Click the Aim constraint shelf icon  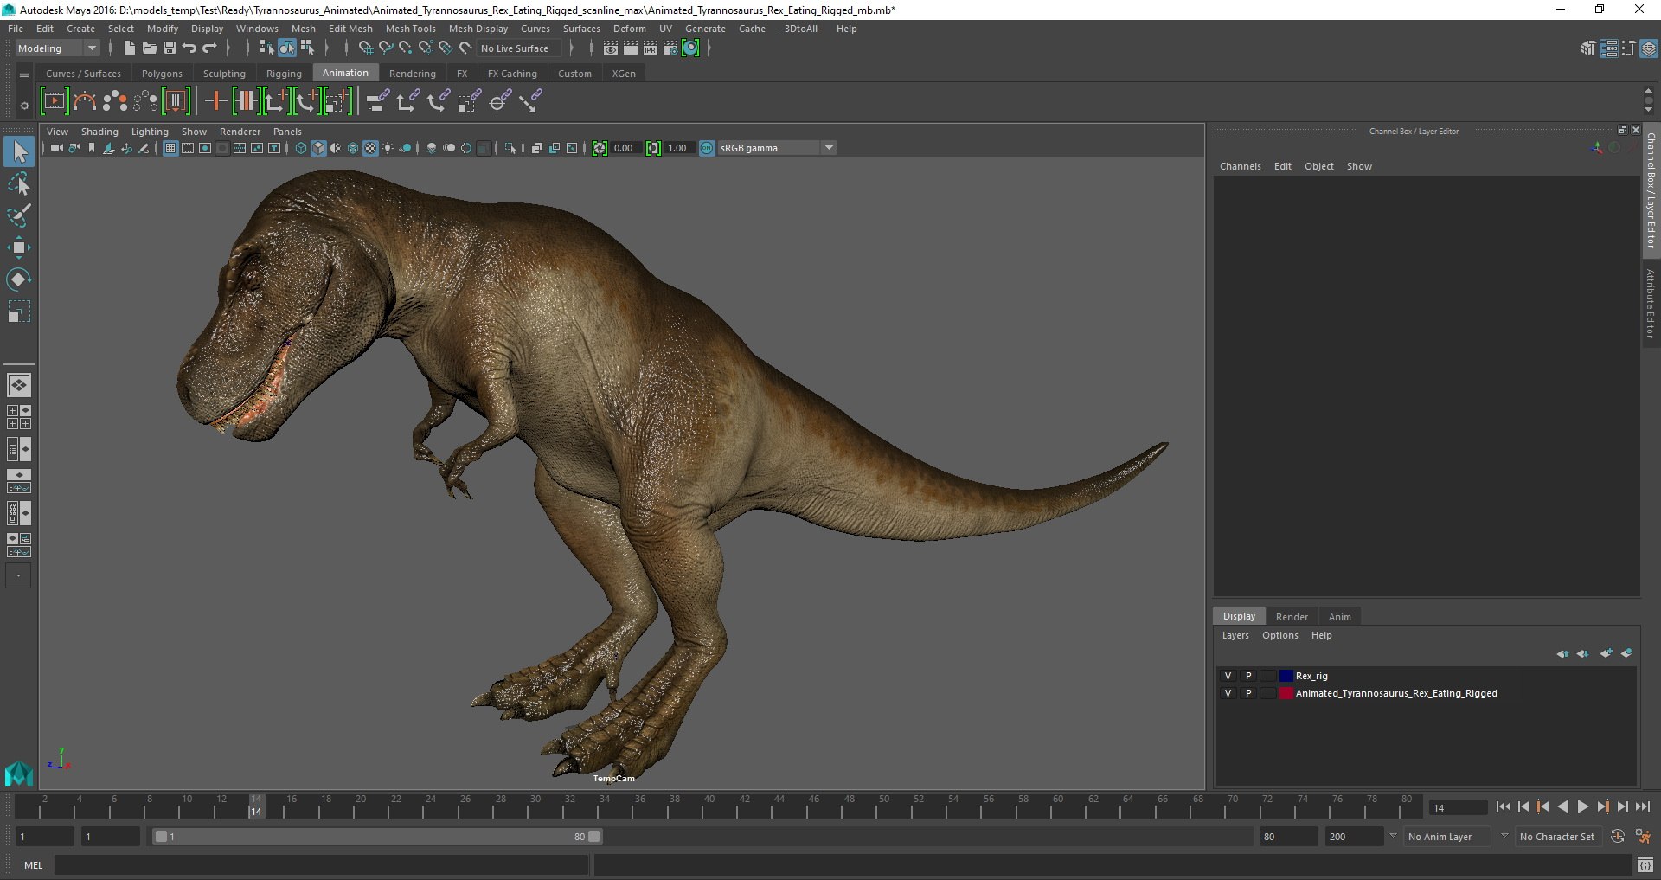[x=499, y=101]
